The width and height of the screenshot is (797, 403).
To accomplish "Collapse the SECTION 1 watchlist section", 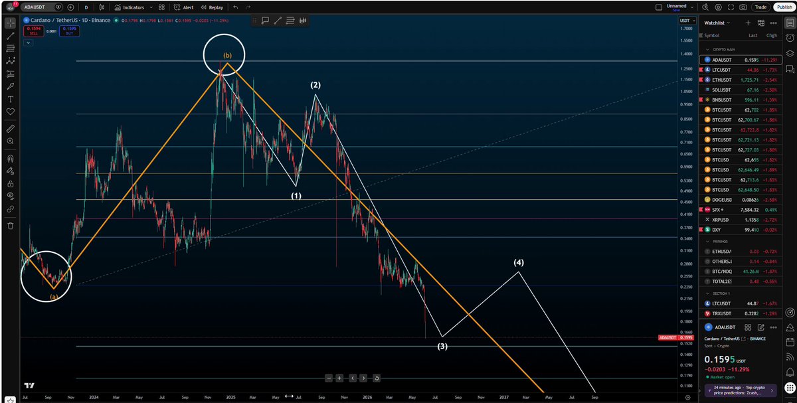I will click(707, 293).
